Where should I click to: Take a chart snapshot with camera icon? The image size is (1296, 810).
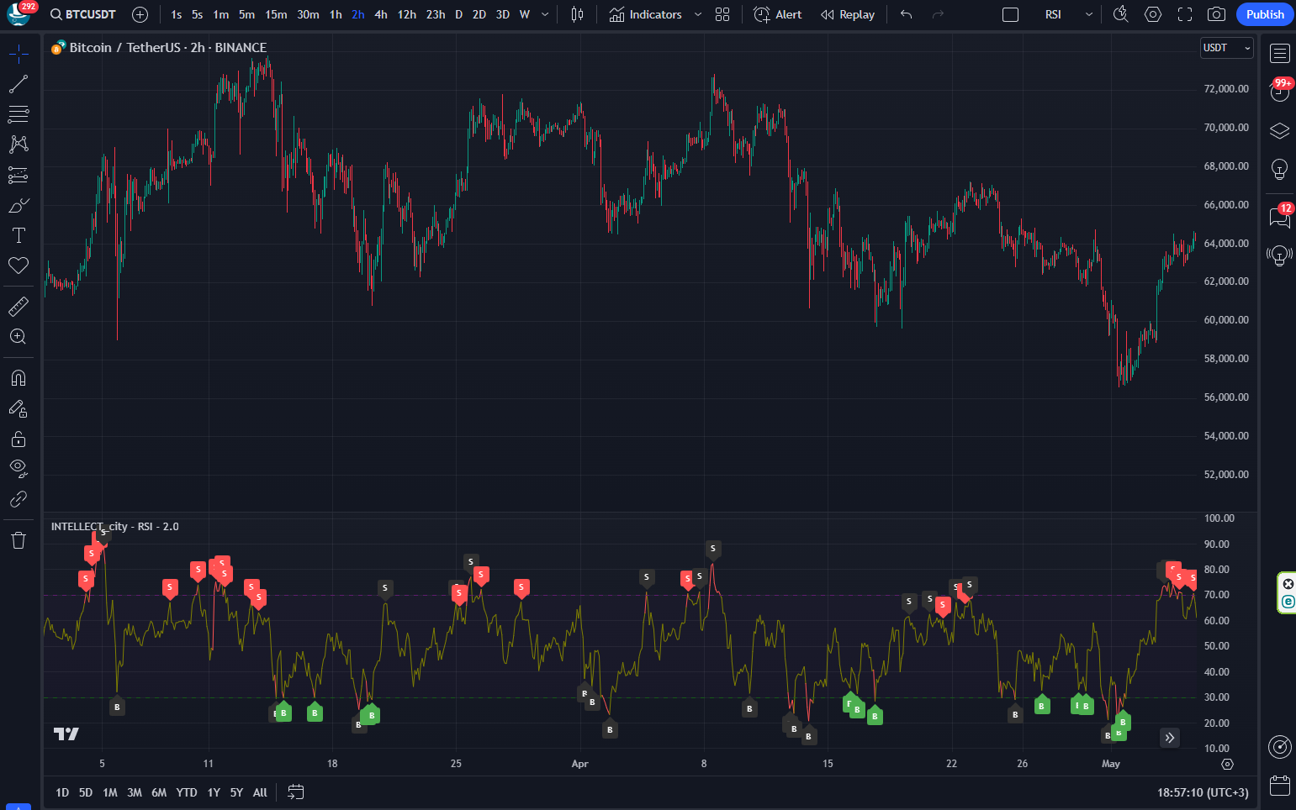pyautogui.click(x=1216, y=14)
